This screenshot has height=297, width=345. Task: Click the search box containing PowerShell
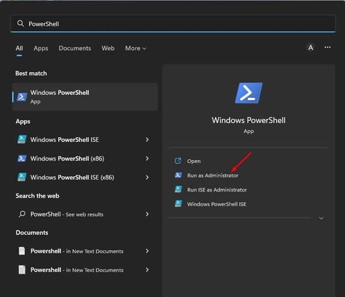172,24
